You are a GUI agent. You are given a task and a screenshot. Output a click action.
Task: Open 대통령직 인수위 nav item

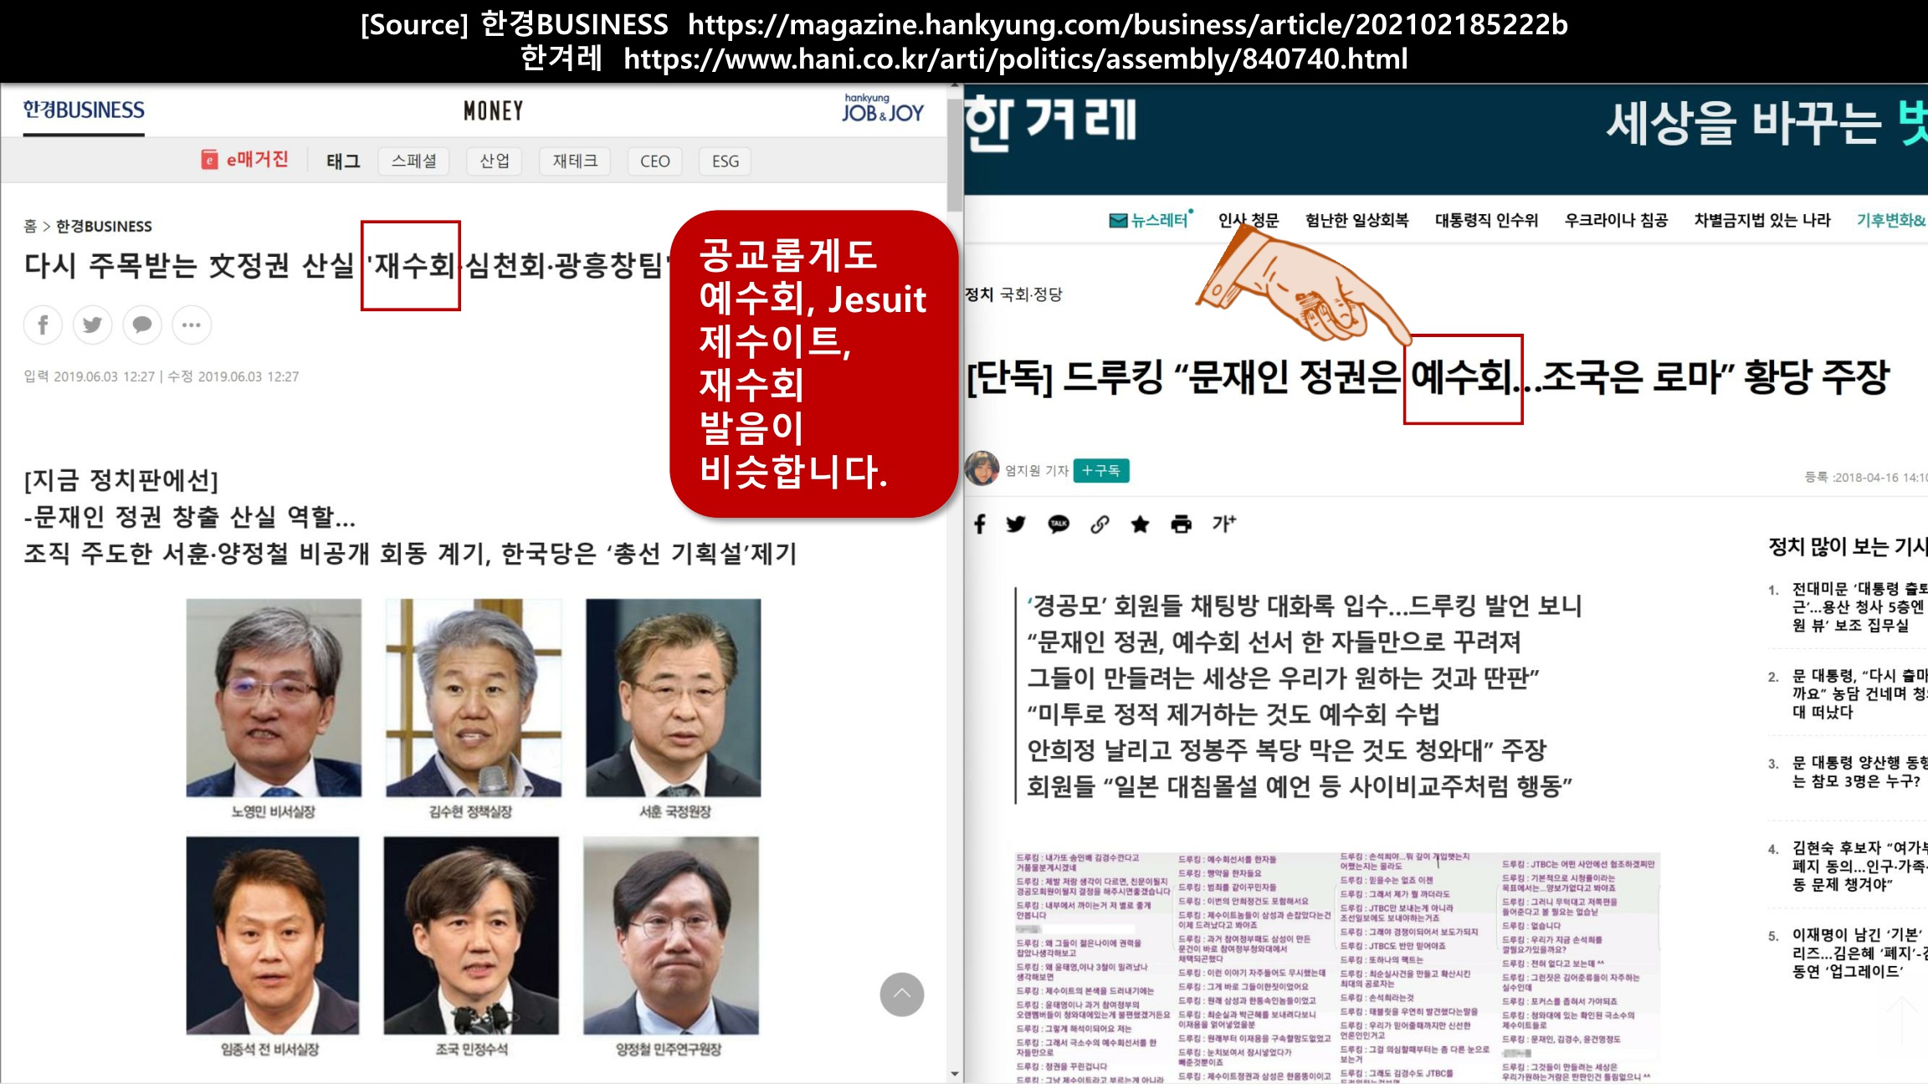[x=1486, y=221]
